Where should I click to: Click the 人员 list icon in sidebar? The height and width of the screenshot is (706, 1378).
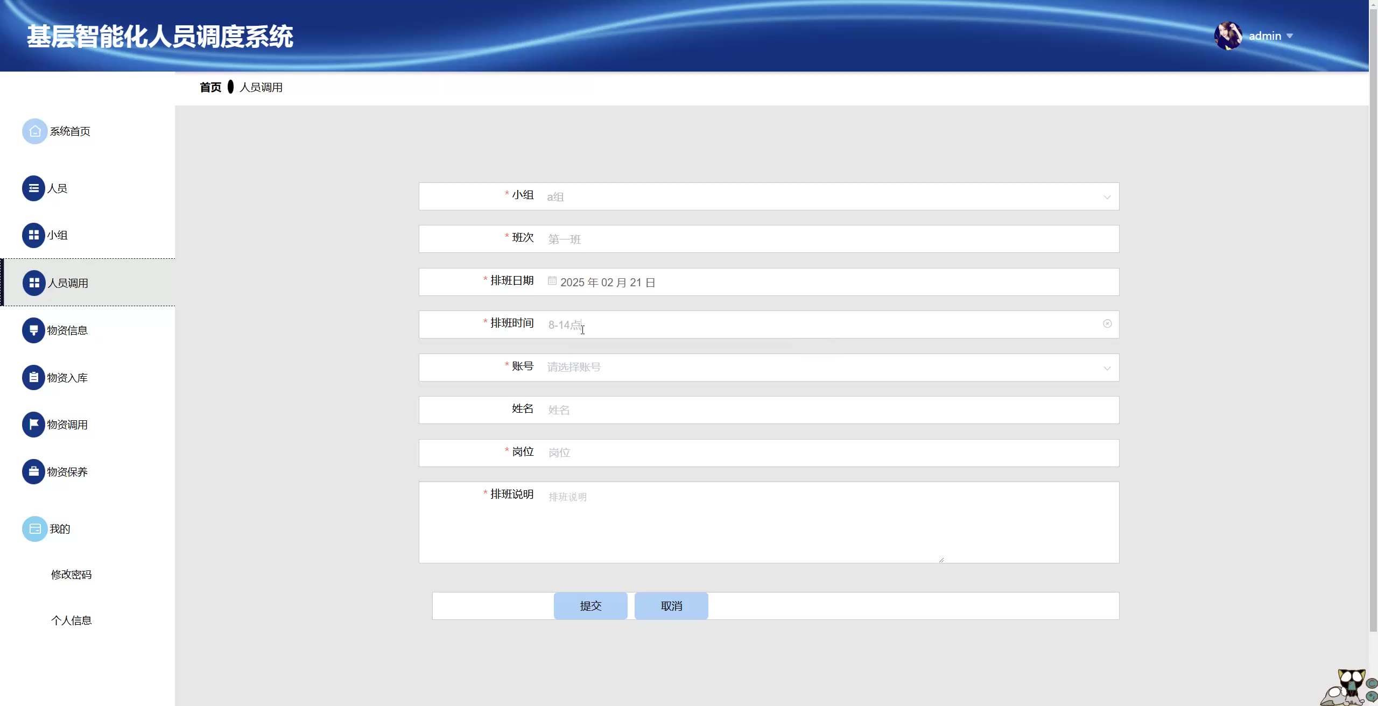33,188
